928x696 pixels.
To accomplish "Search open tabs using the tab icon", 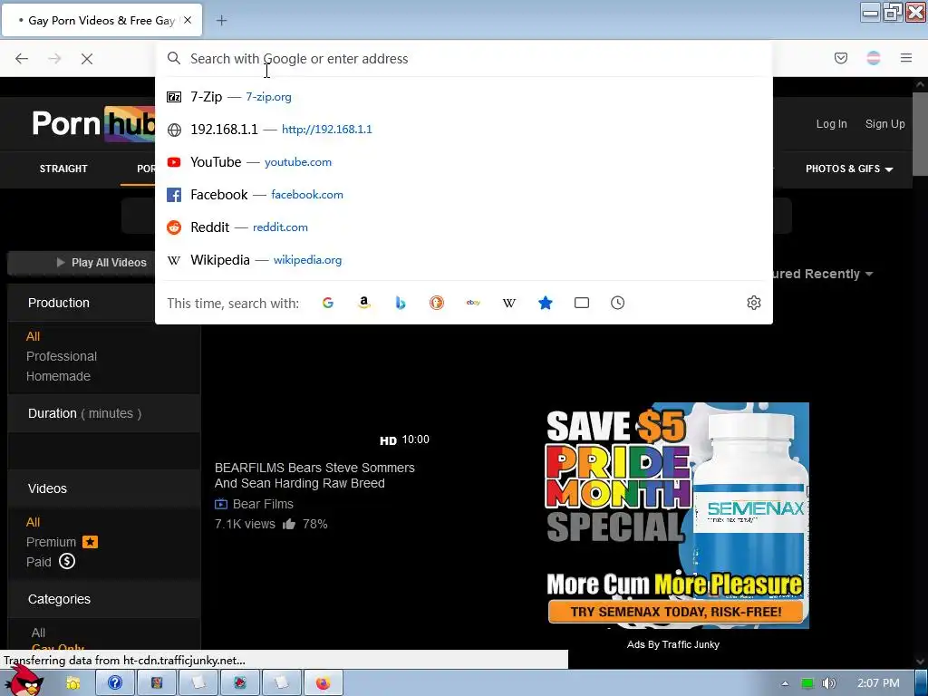I will pos(582,303).
